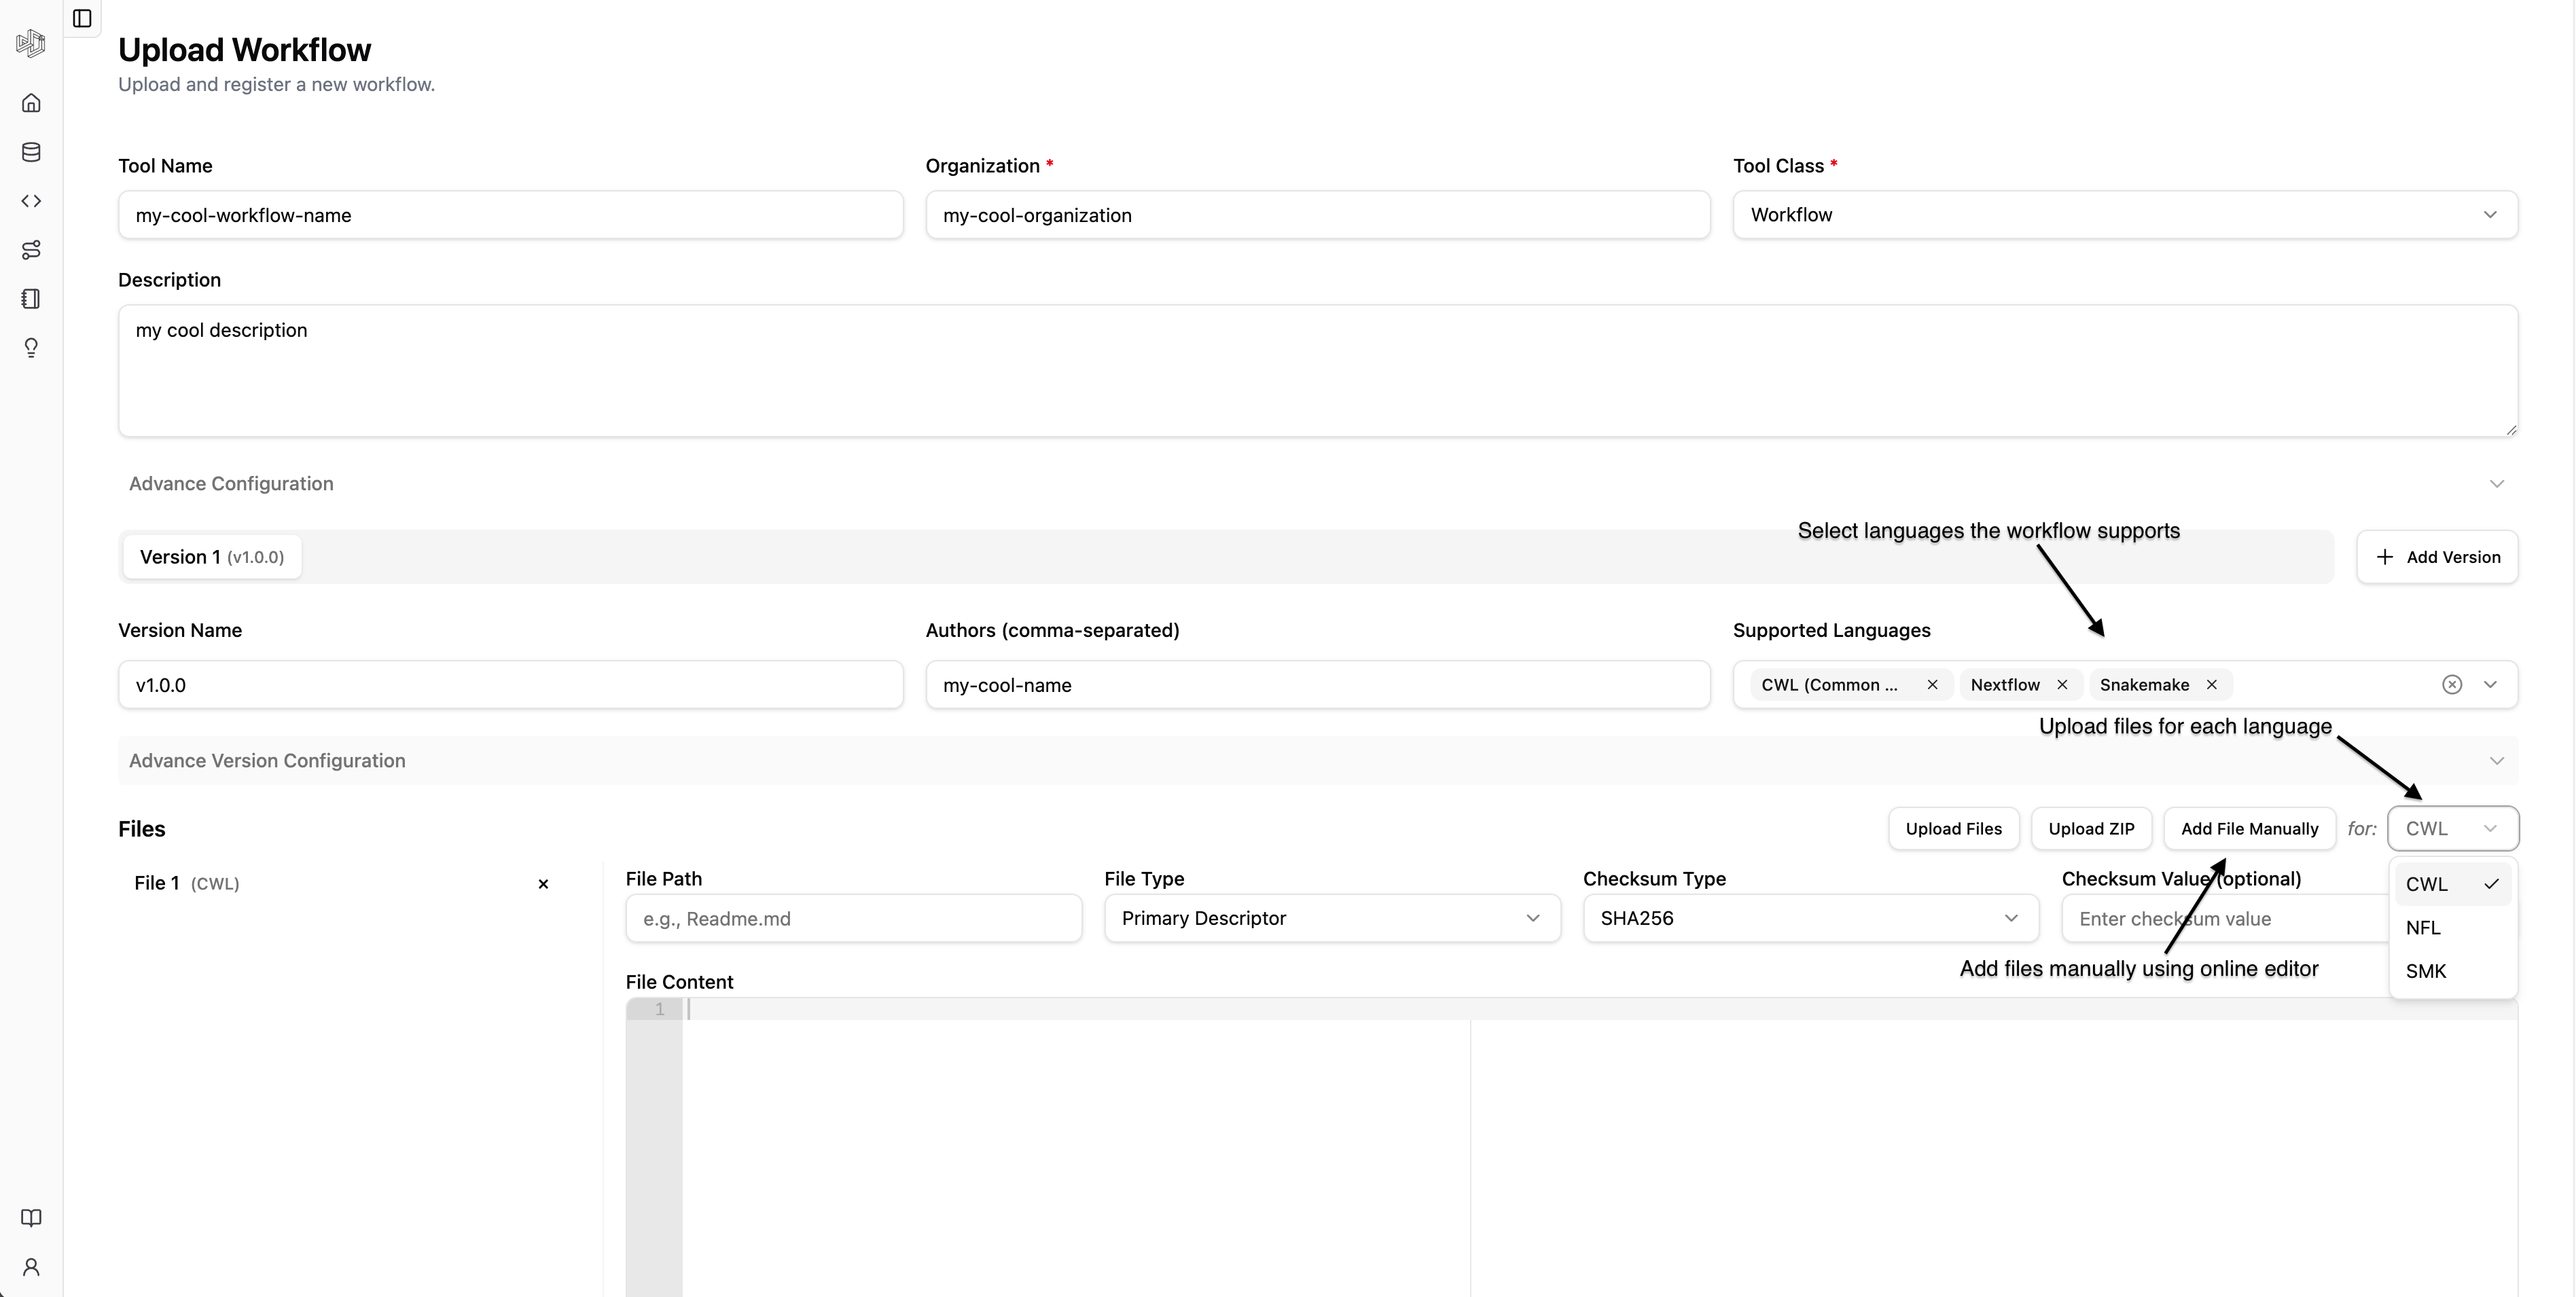Image resolution: width=2576 pixels, height=1297 pixels.
Task: Delete File 1 from files list
Action: tap(543, 883)
